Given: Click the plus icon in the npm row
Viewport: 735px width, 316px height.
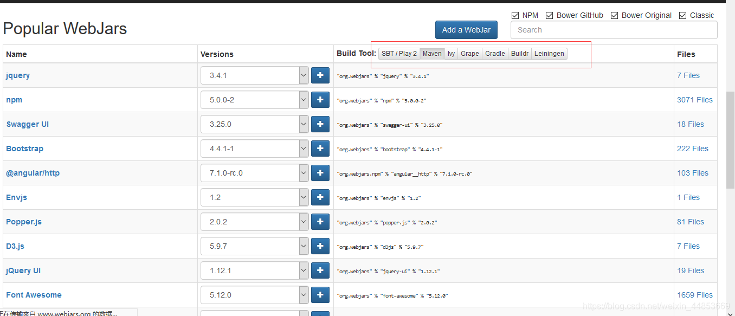Looking at the screenshot, I should [x=320, y=100].
